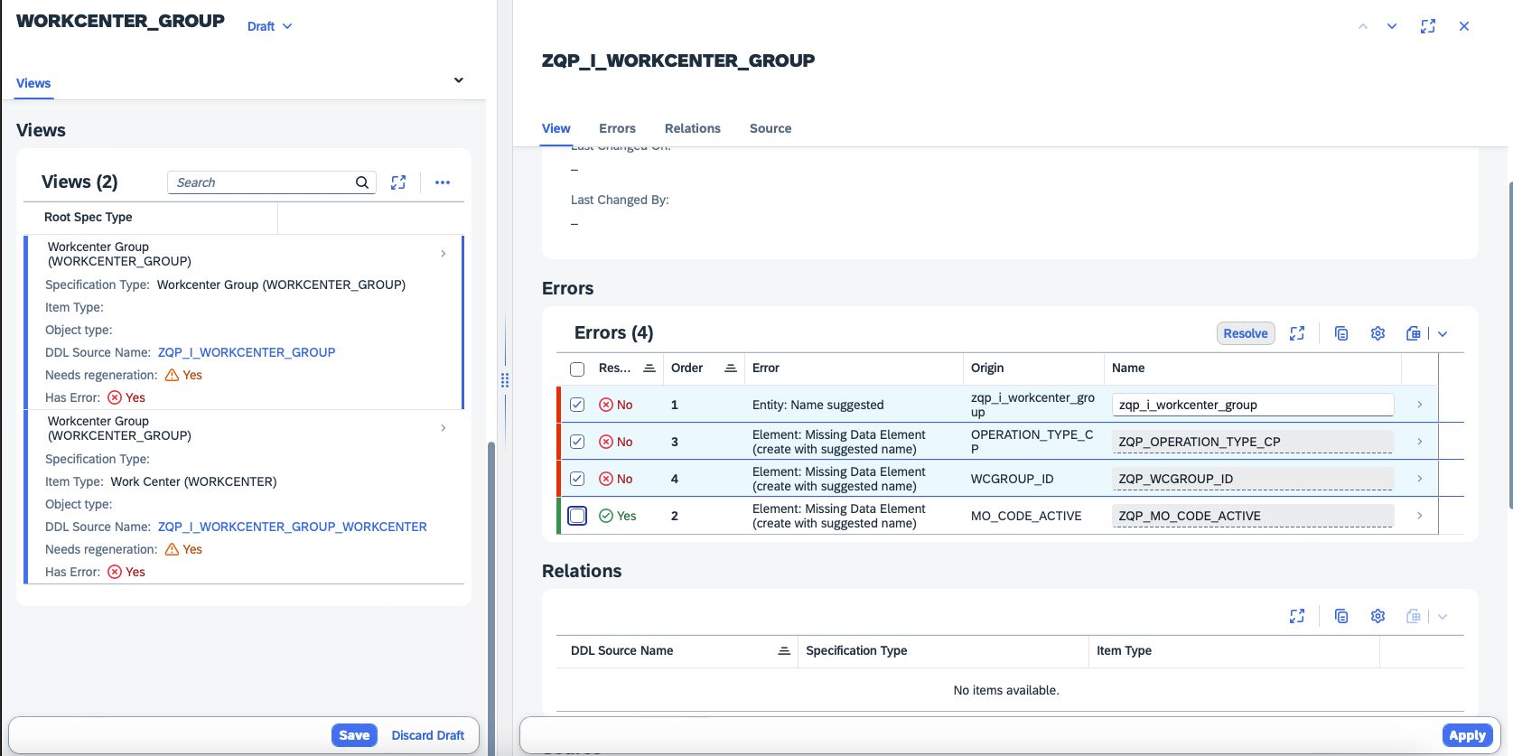Click the Resolve button

(1246, 333)
